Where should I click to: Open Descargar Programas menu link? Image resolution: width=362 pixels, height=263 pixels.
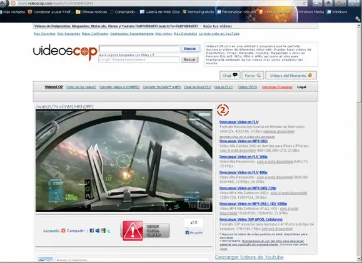coord(277,87)
